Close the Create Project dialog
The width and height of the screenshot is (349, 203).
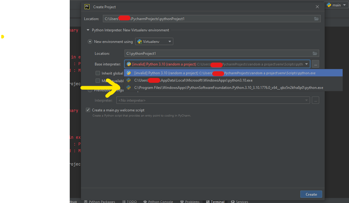tap(317, 7)
